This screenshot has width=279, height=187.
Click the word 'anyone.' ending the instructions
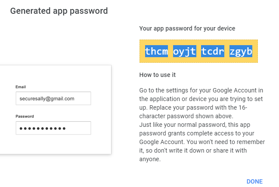click(150, 159)
